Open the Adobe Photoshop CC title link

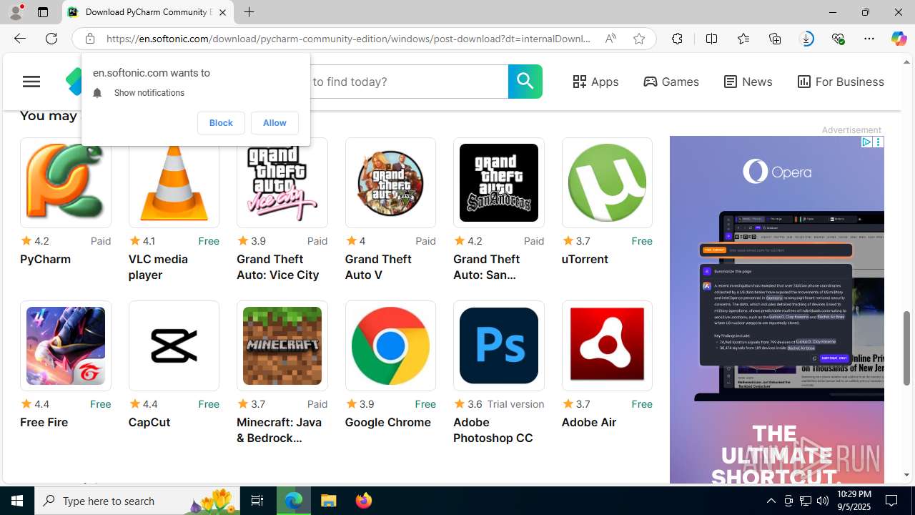[x=493, y=430]
